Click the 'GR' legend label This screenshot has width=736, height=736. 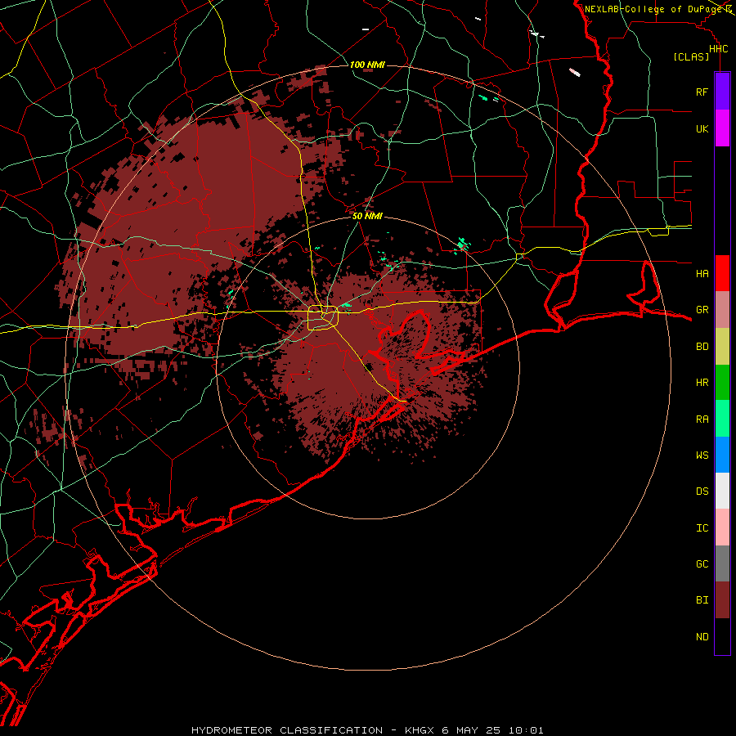pos(702,310)
